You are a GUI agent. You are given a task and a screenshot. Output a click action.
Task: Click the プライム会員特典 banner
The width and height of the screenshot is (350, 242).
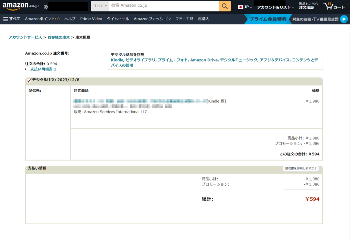(x=268, y=19)
